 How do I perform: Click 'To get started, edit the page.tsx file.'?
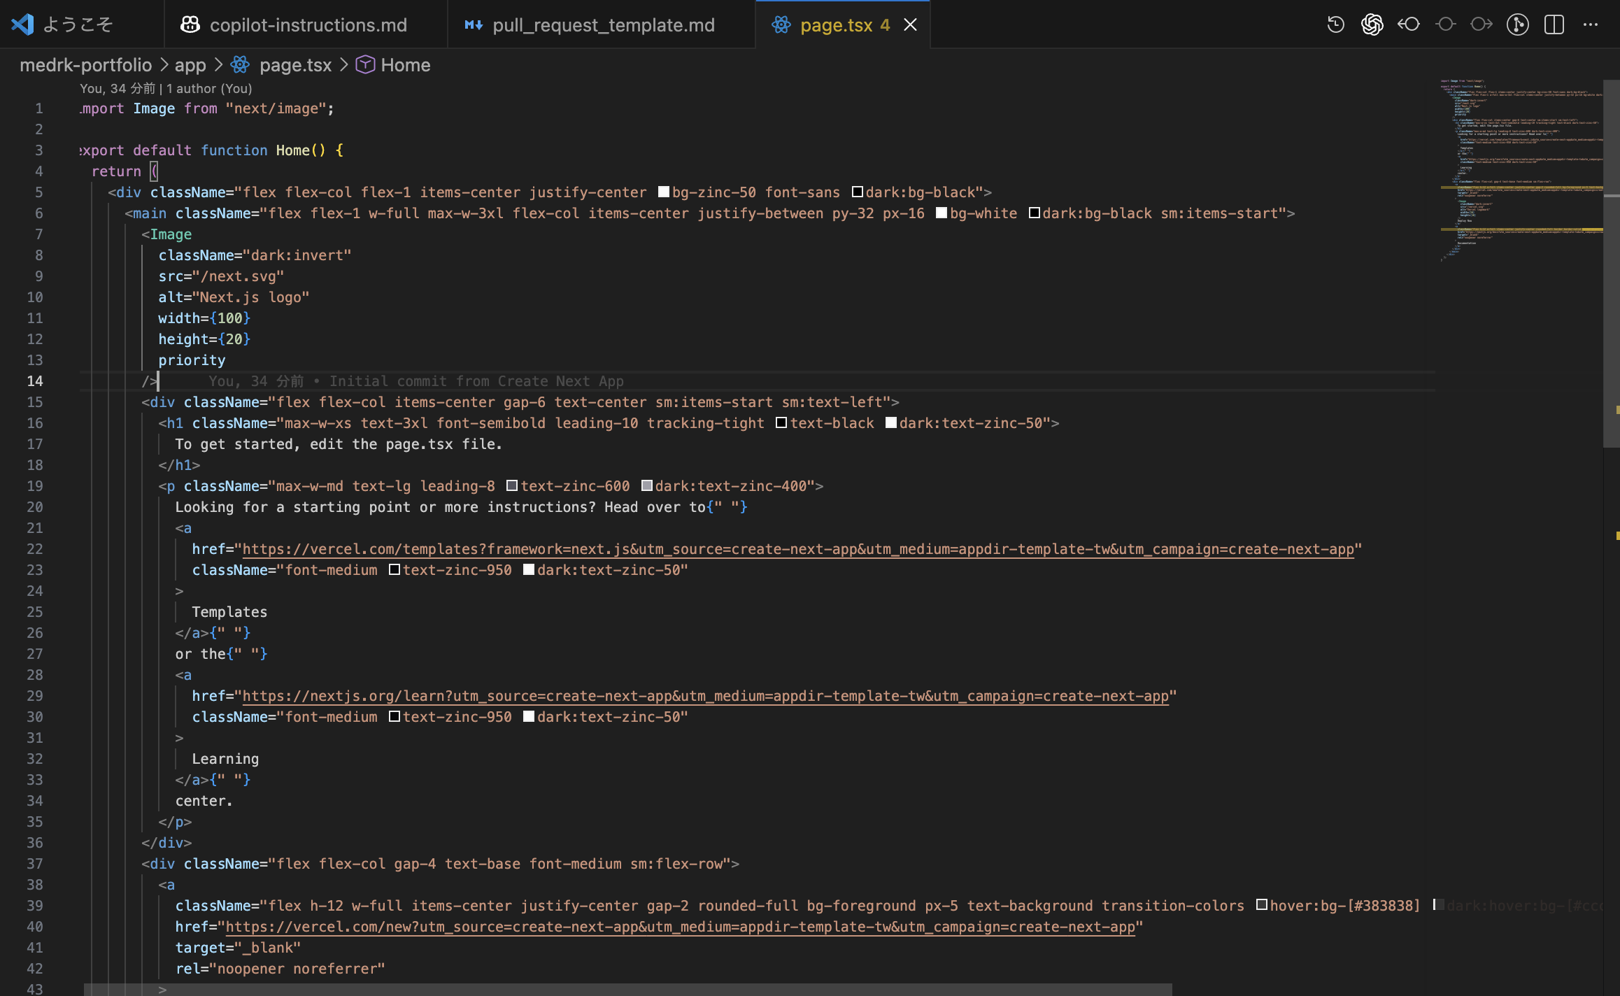click(x=339, y=444)
